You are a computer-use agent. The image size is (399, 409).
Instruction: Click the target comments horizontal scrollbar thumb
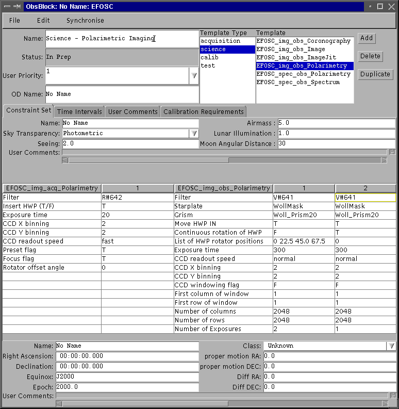pos(145,403)
